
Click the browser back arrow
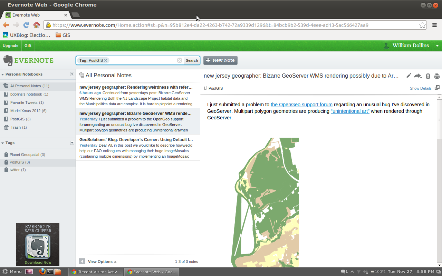(6, 25)
